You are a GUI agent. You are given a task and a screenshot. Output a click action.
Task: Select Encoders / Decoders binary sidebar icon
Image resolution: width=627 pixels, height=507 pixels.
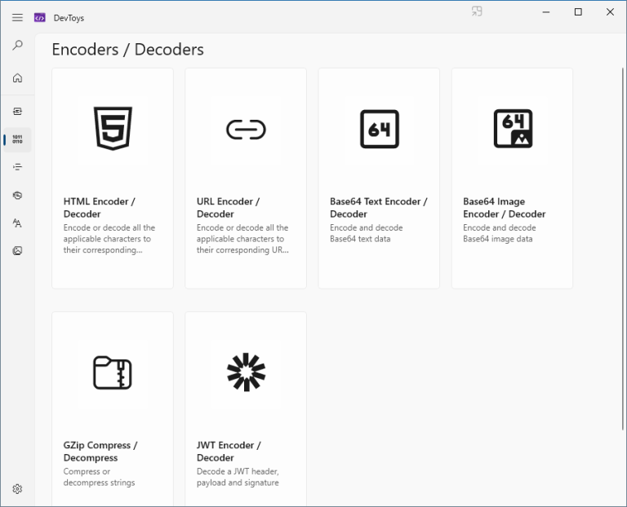click(17, 139)
